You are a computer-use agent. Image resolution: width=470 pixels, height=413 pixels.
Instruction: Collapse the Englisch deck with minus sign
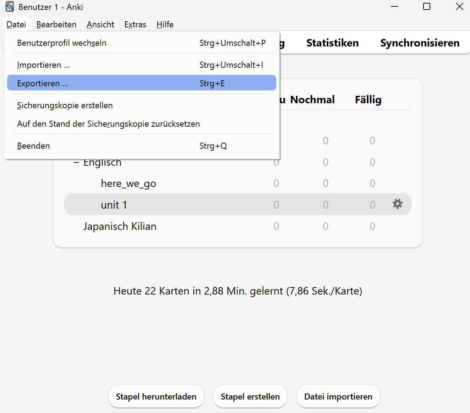(76, 163)
